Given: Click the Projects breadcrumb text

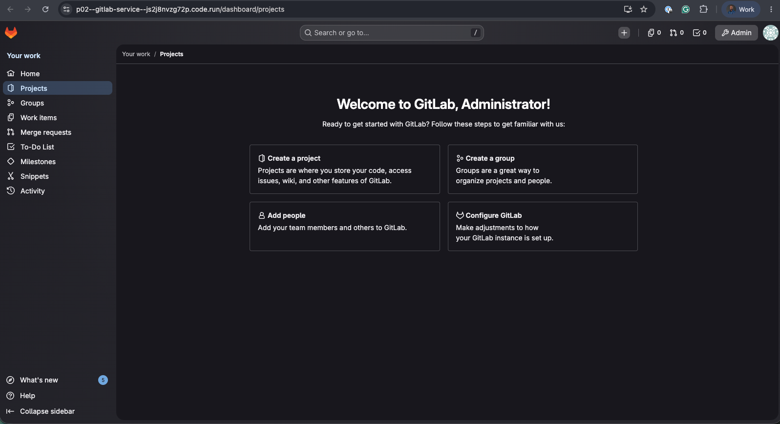Looking at the screenshot, I should (x=171, y=54).
